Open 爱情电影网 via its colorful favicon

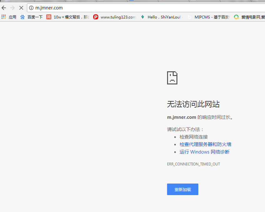pyautogui.click(x=236, y=17)
